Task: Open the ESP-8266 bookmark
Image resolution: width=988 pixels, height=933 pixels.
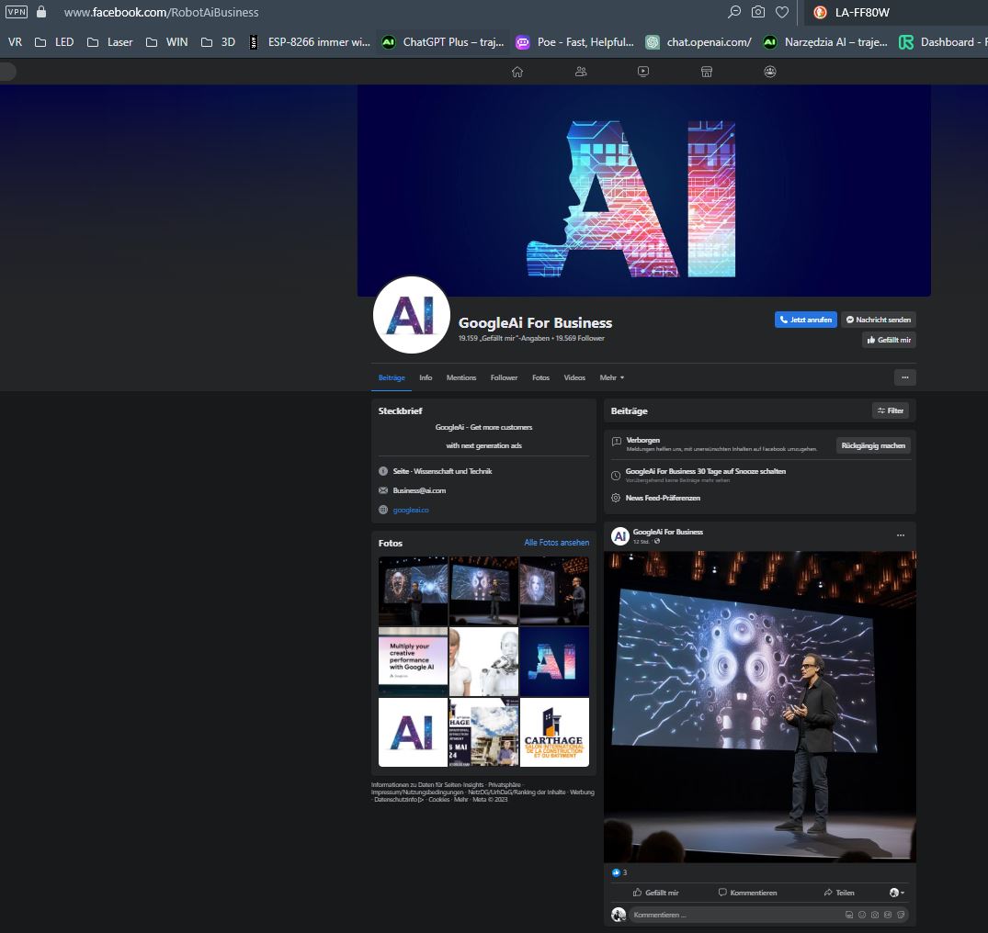Action: pos(310,42)
